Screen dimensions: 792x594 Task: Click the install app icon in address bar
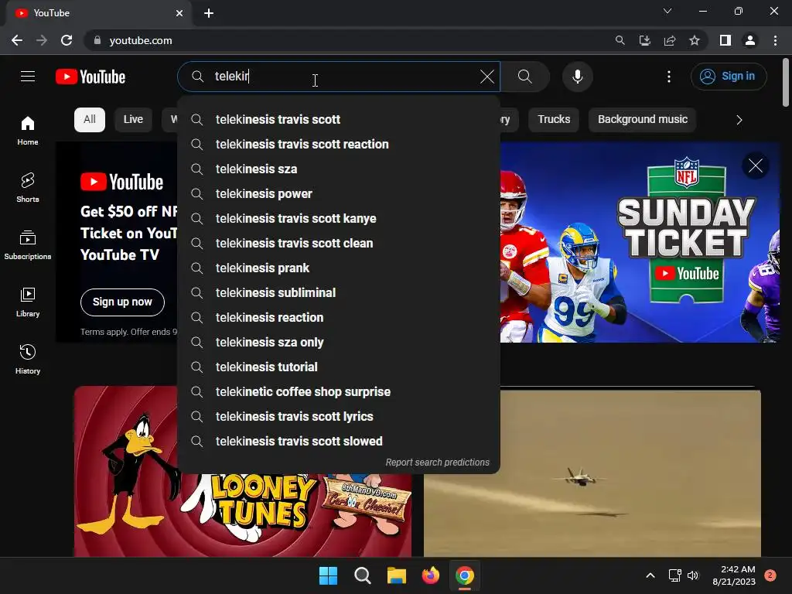(x=644, y=40)
